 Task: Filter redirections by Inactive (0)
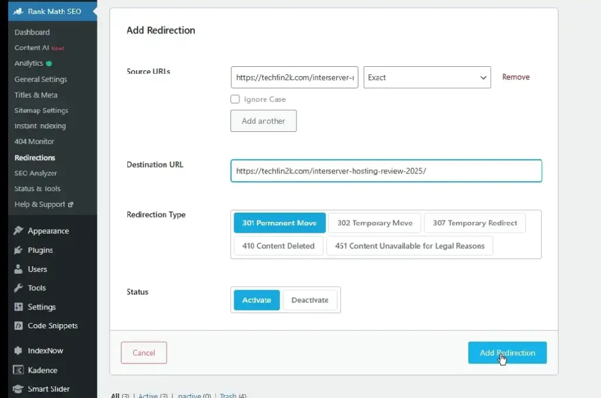[194, 395]
